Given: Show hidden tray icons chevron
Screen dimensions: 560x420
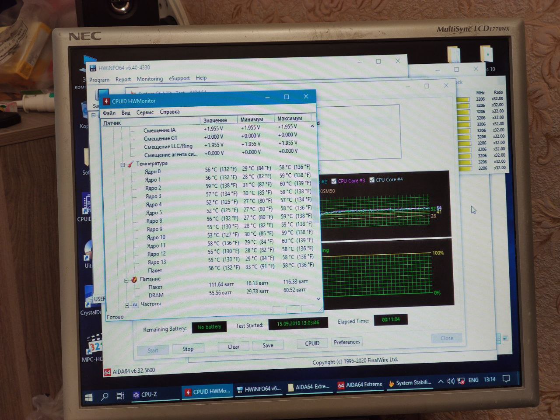Looking at the screenshot, I should coord(441,381).
